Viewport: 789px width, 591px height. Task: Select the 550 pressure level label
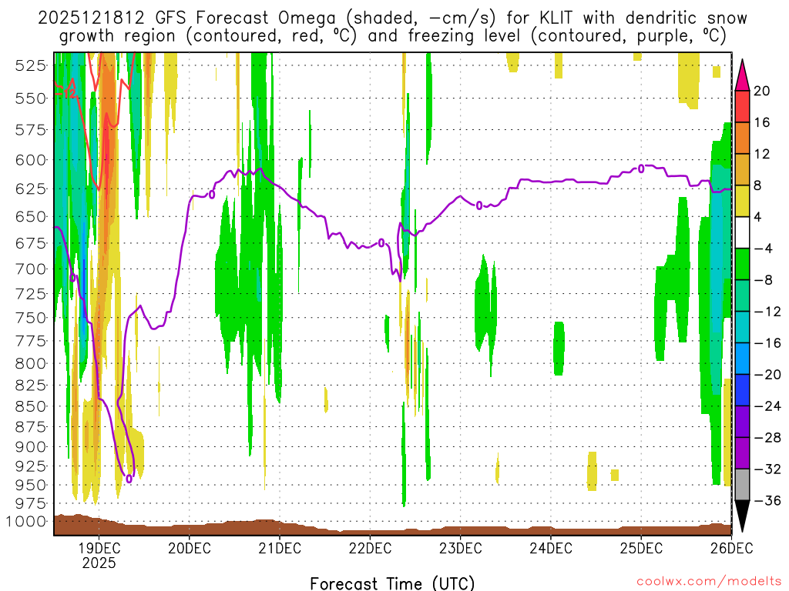point(31,98)
